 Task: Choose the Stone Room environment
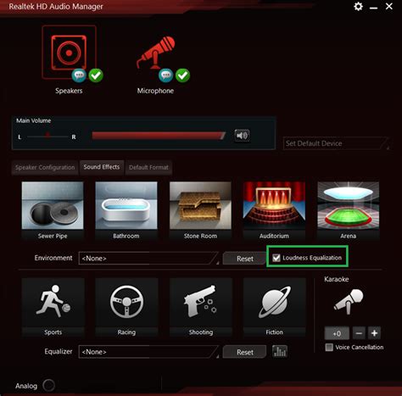(200, 210)
